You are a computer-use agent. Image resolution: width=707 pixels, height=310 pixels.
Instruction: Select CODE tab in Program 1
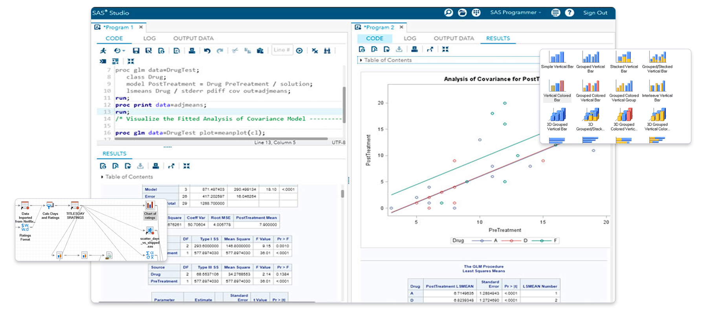pos(114,38)
